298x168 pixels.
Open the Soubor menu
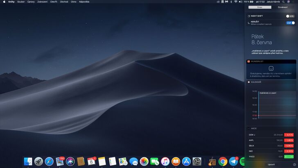pos(21,2)
